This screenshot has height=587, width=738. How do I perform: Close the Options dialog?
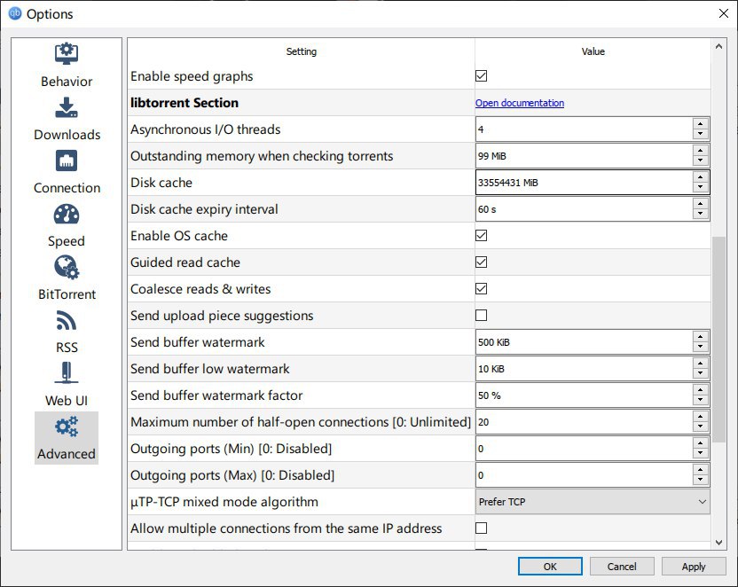724,13
